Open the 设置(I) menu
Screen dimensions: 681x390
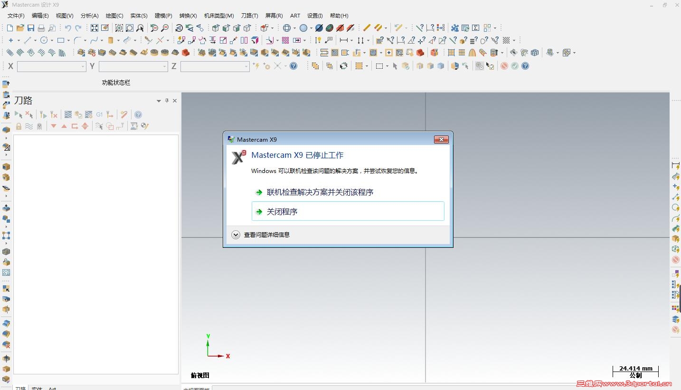[x=315, y=16]
